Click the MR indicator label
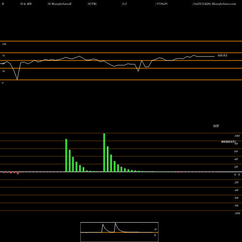The height and width of the screenshot is (242, 242). pyautogui.click(x=216, y=126)
